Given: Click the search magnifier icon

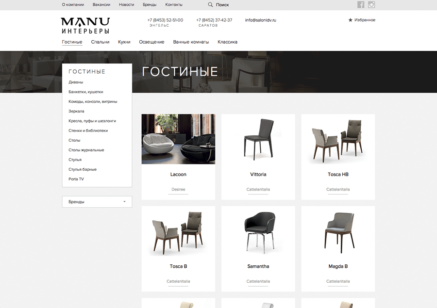Looking at the screenshot, I should 210,5.
